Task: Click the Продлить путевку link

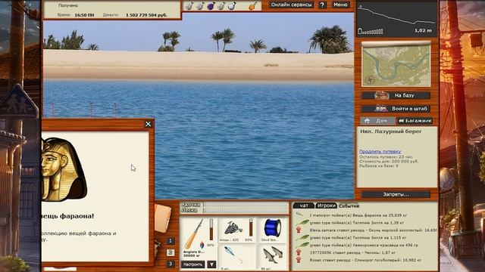Action: coord(380,151)
